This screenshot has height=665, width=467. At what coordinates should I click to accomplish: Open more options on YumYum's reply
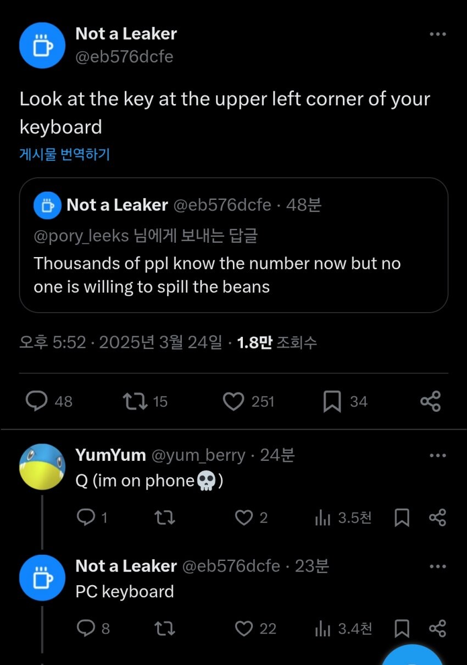(x=437, y=455)
